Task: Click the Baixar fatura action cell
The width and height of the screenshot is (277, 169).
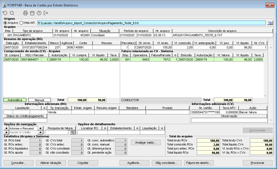Action: [x=253, y=112]
